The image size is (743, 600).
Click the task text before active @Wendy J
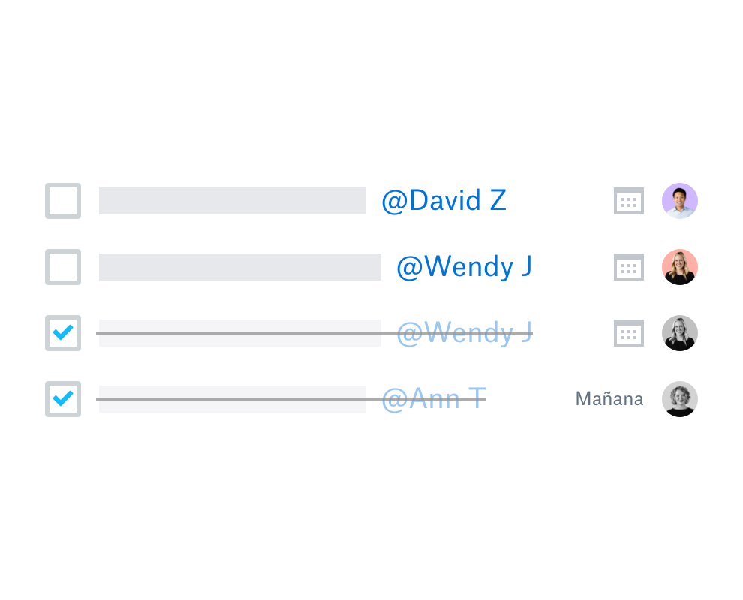[239, 267]
